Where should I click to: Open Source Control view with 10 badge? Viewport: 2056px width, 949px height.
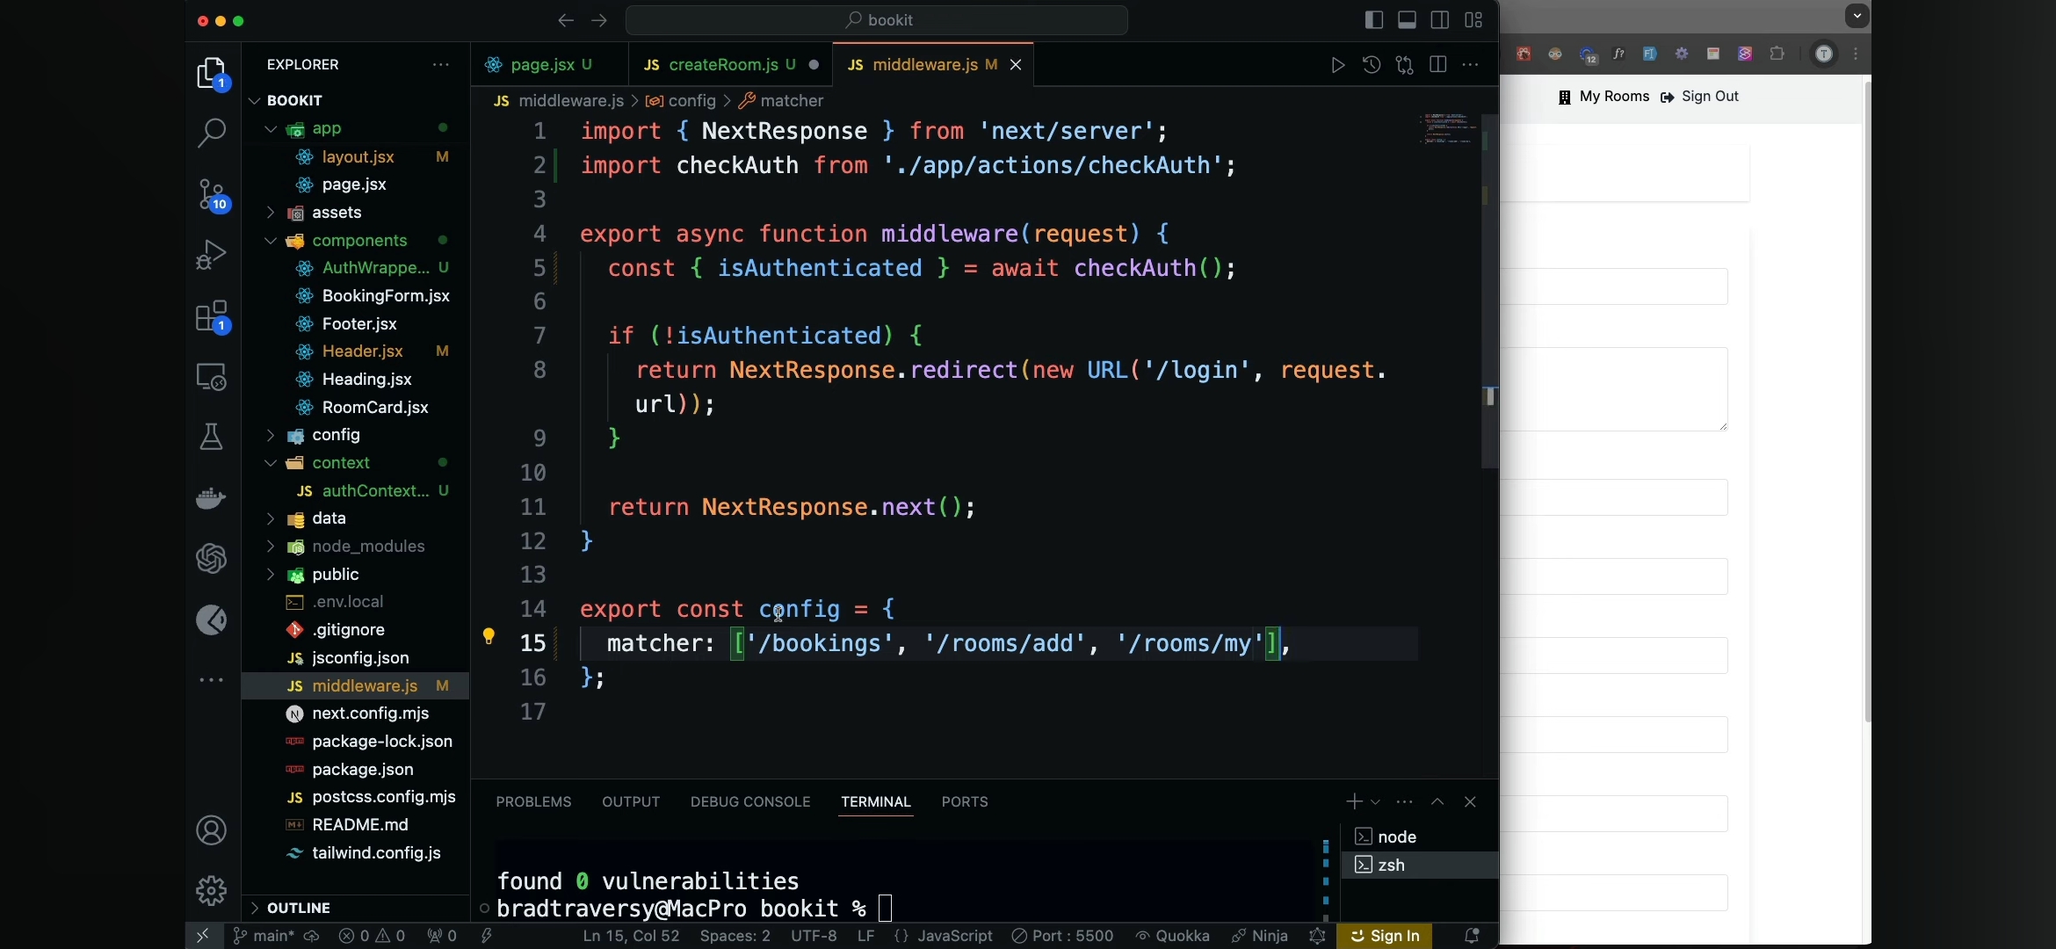point(211,195)
